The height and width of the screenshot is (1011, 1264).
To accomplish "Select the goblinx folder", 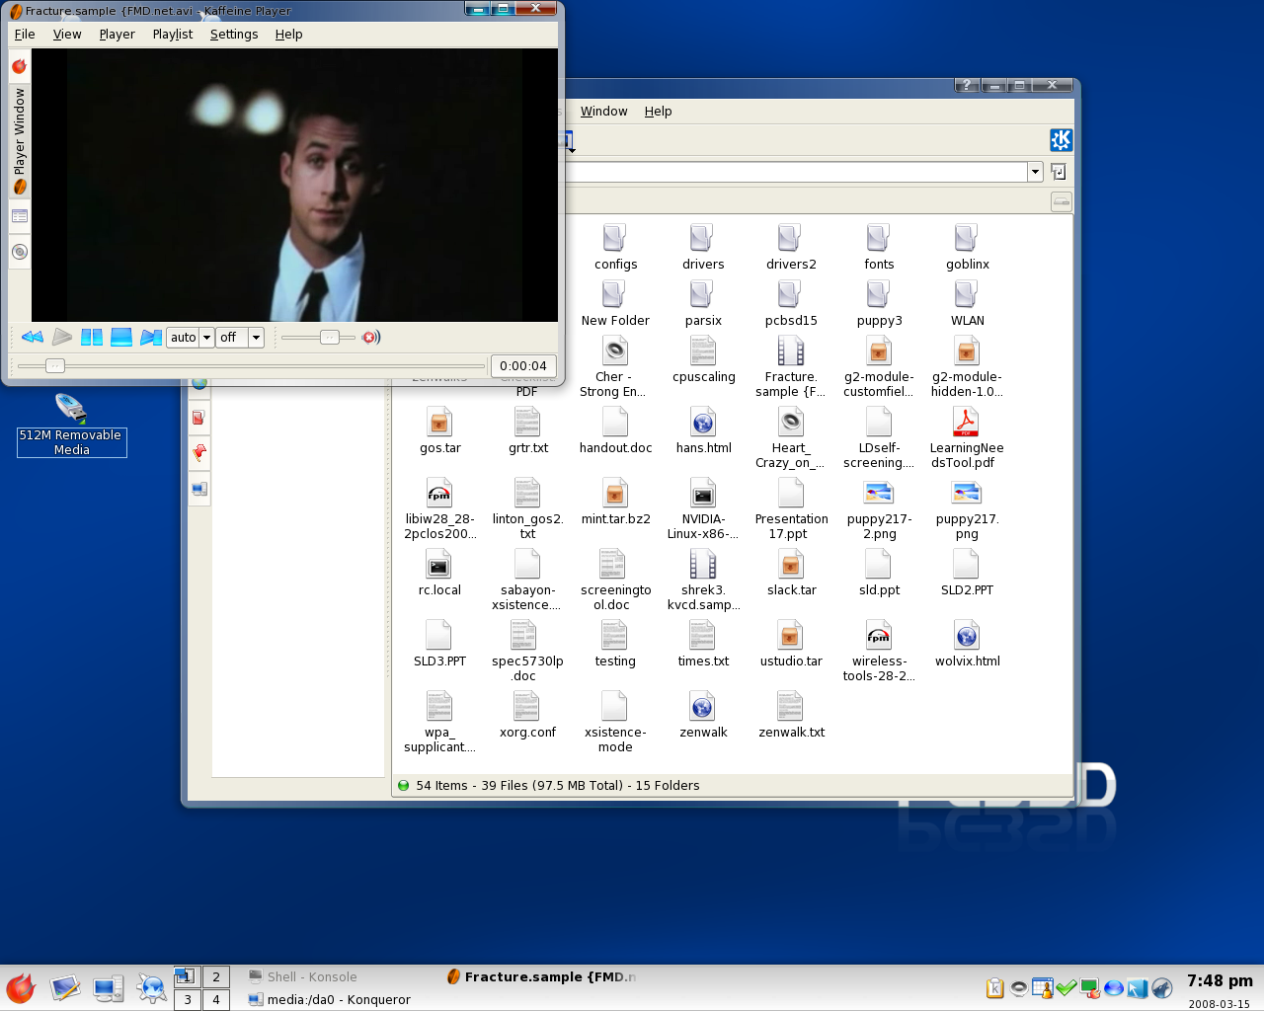I will (x=967, y=247).
